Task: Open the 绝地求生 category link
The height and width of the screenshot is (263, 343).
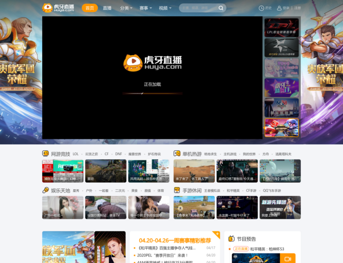Action: point(211,154)
